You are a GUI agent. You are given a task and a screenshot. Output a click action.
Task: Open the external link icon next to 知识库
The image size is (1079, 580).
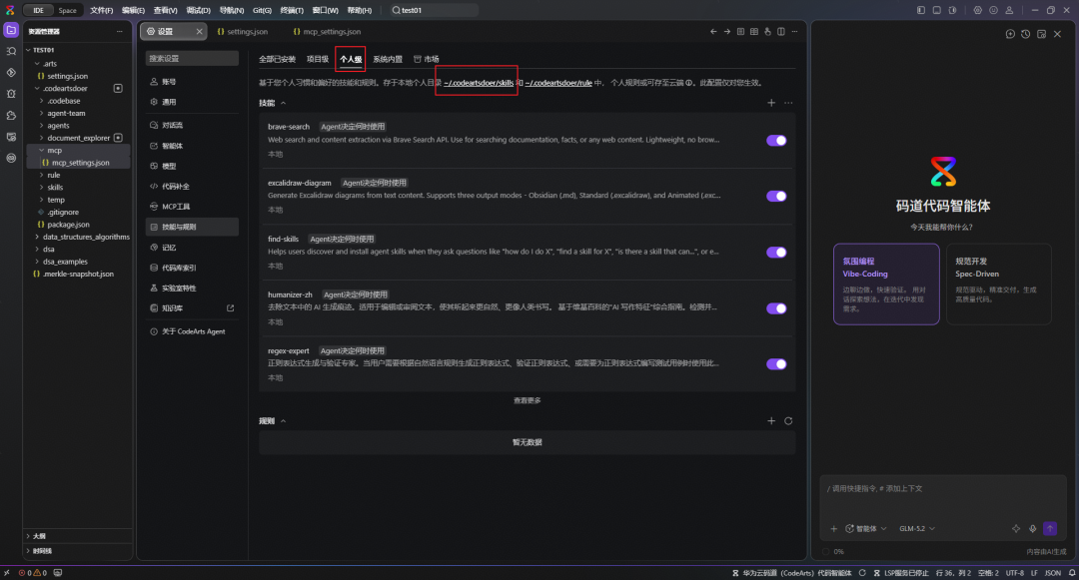click(231, 307)
